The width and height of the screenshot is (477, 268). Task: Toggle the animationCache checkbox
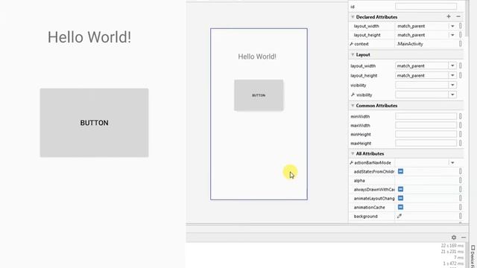point(401,207)
